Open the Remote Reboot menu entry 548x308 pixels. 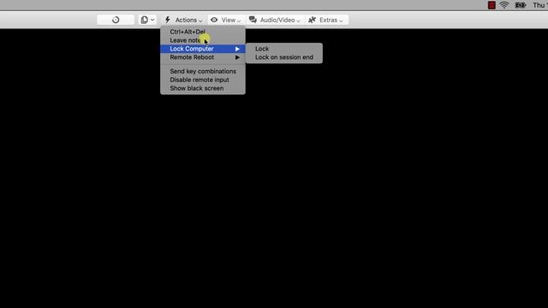click(x=203, y=57)
